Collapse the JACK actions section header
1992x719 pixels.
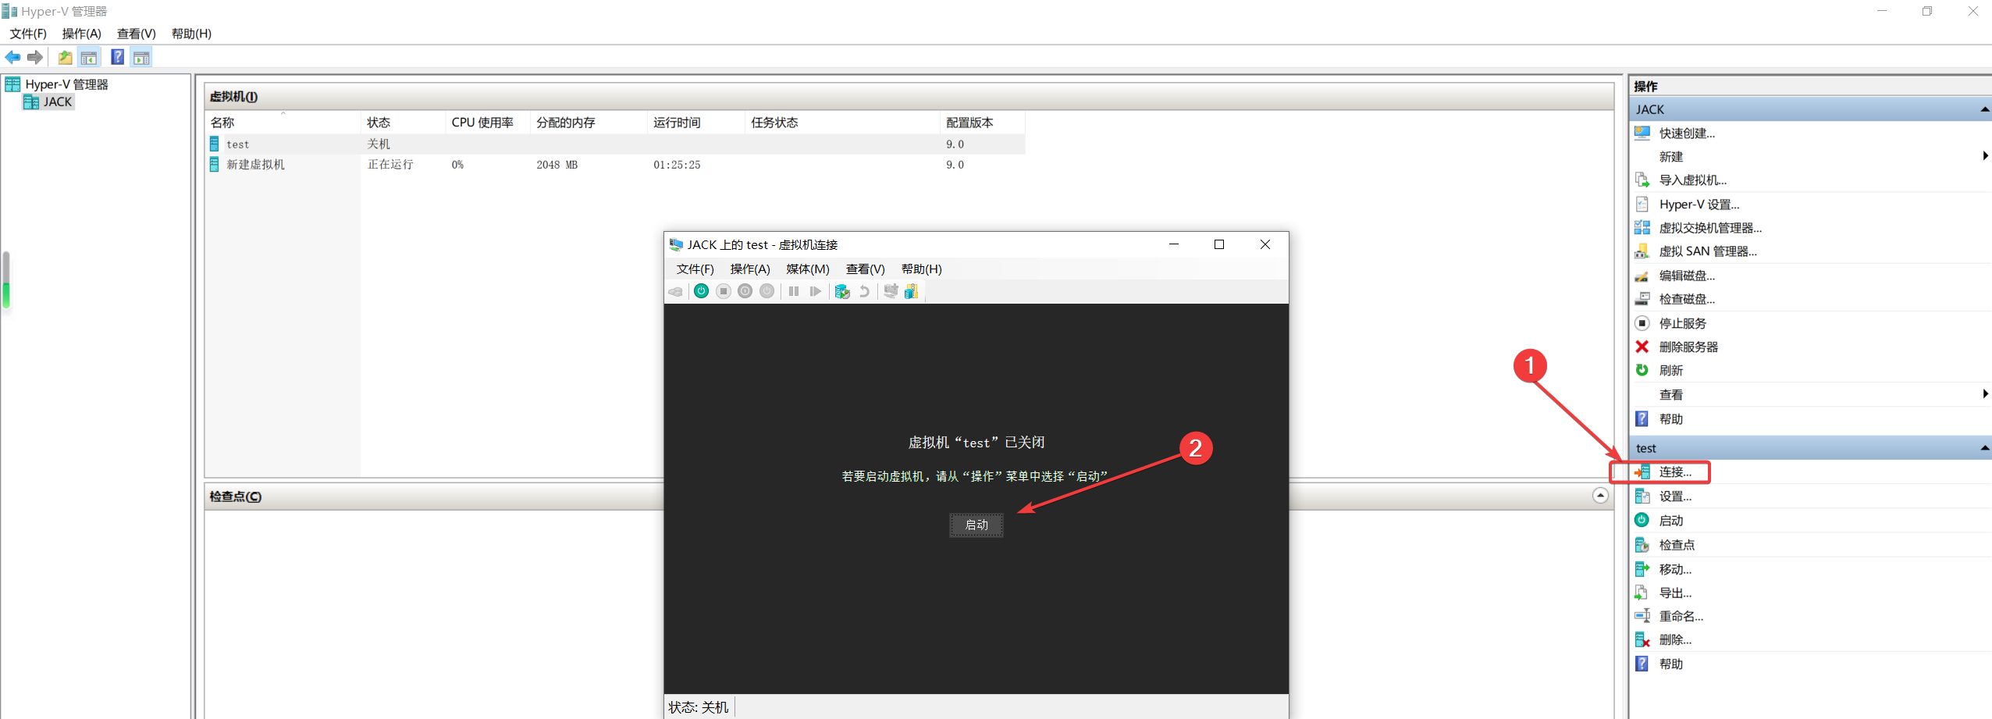tap(1984, 109)
